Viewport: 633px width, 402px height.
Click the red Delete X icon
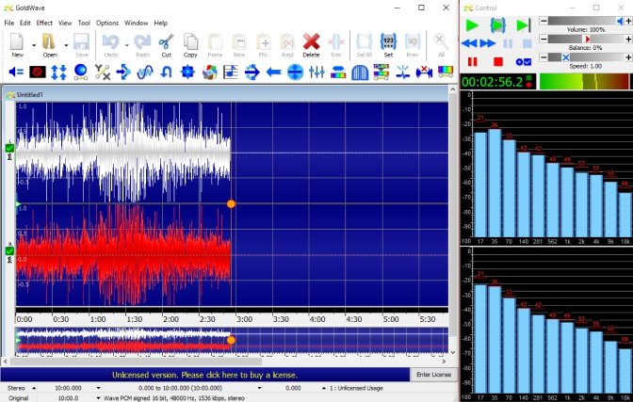pyautogui.click(x=311, y=42)
